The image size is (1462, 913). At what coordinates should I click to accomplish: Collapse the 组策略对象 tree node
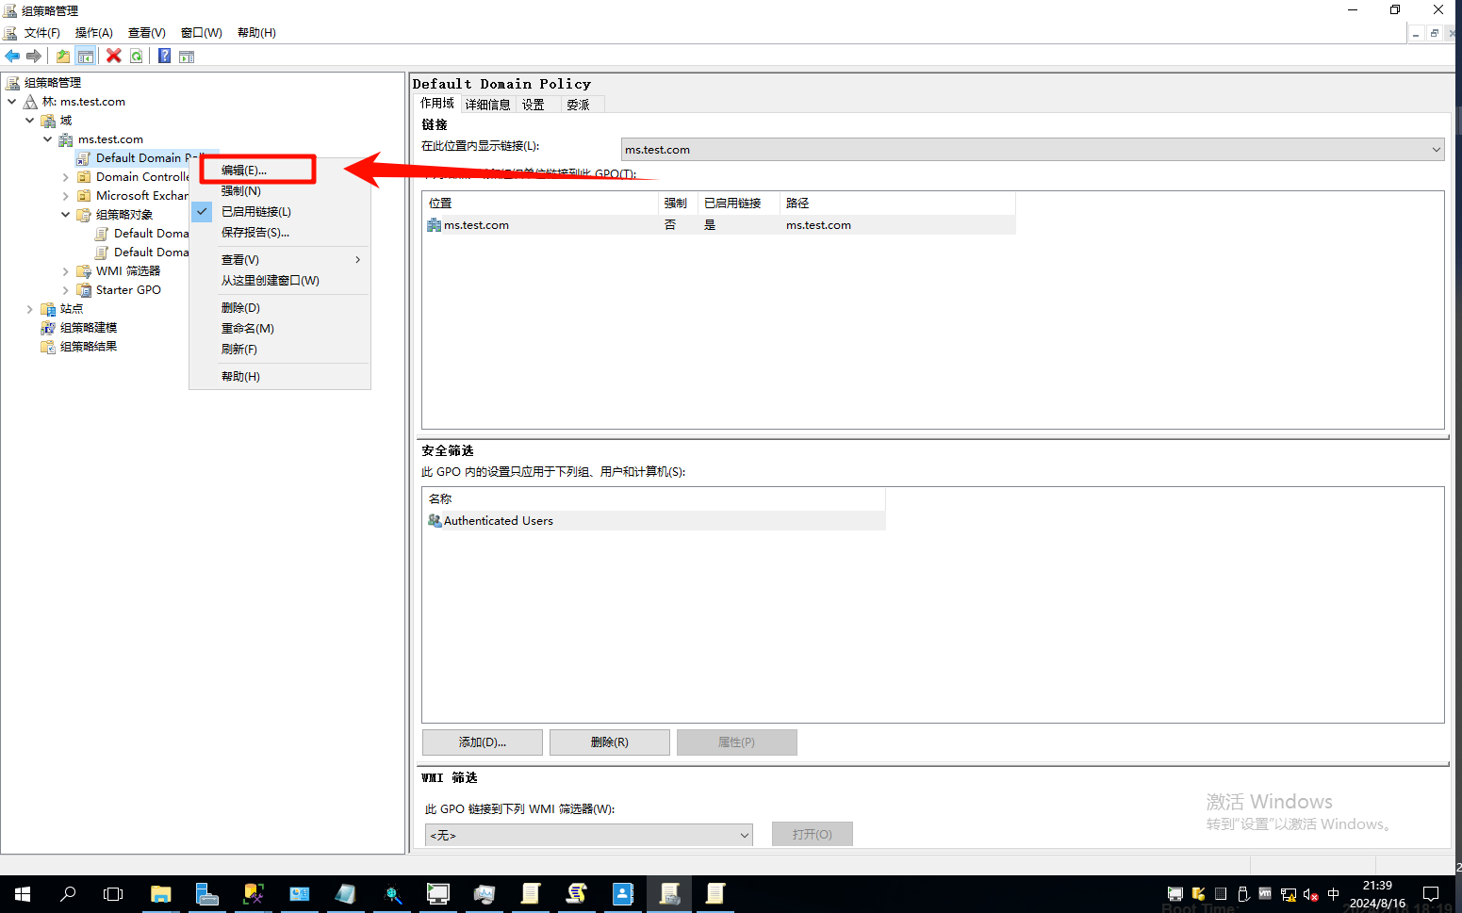65,215
